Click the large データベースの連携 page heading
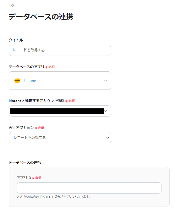Image resolution: width=196 pixels, height=216 pixels. [41, 17]
